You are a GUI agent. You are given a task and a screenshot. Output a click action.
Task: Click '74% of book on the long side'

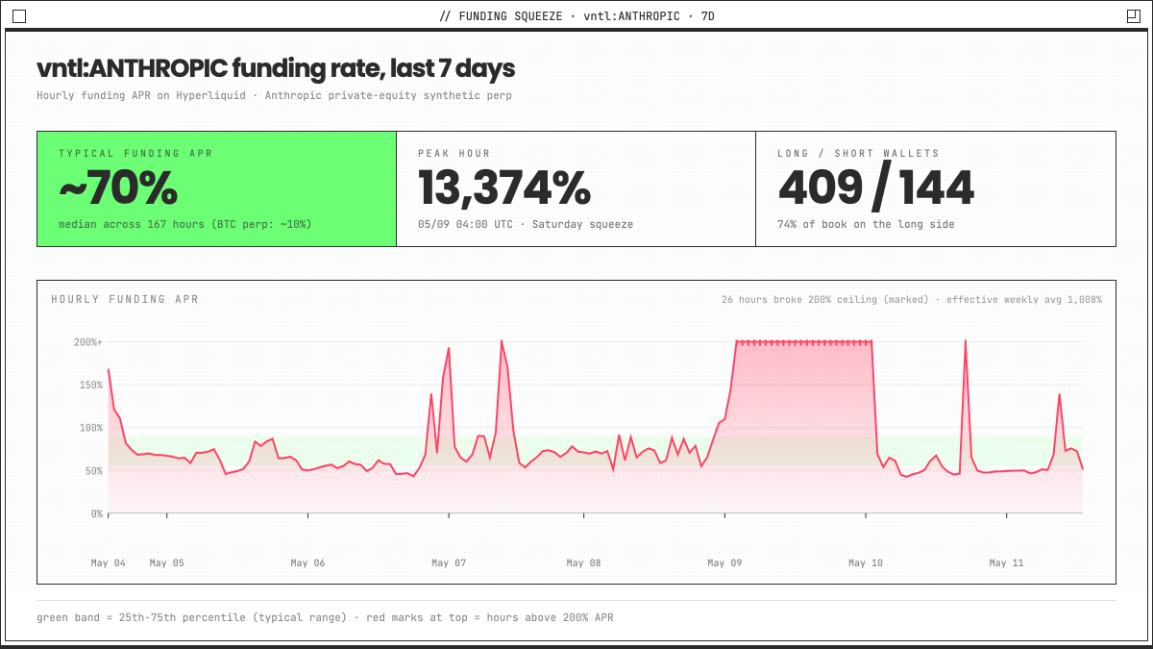[x=866, y=224]
